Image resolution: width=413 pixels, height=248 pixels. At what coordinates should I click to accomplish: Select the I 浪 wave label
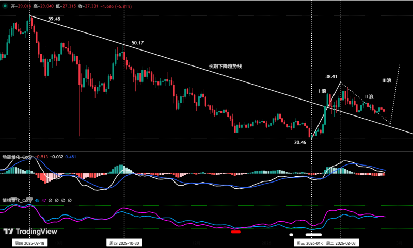point(322,91)
